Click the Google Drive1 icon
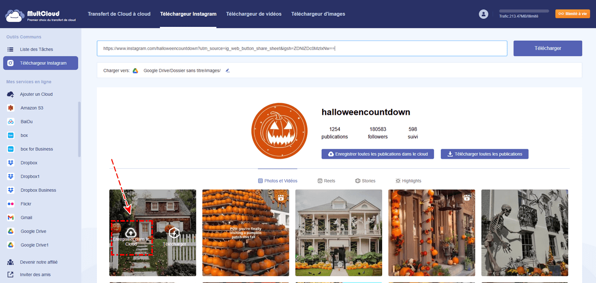The width and height of the screenshot is (596, 283). pyautogui.click(x=10, y=245)
